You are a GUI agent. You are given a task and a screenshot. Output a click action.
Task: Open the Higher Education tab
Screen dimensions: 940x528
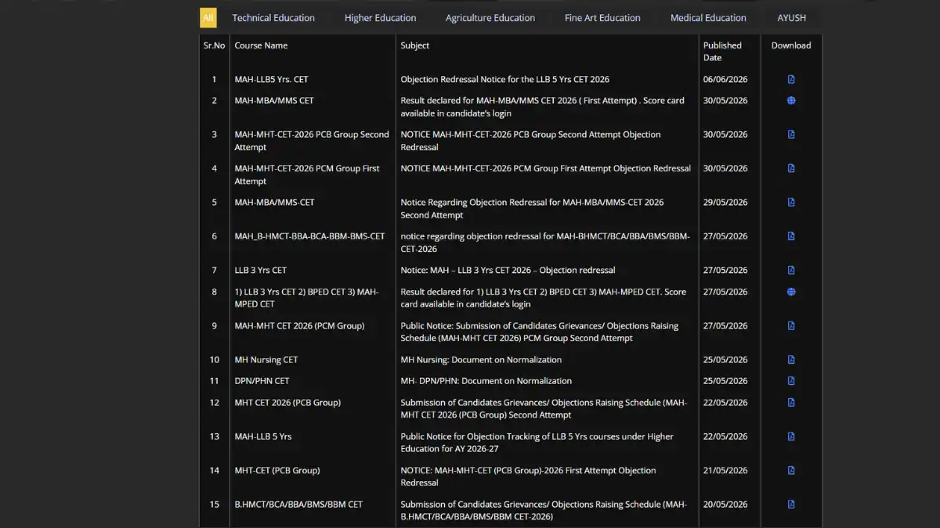point(381,17)
